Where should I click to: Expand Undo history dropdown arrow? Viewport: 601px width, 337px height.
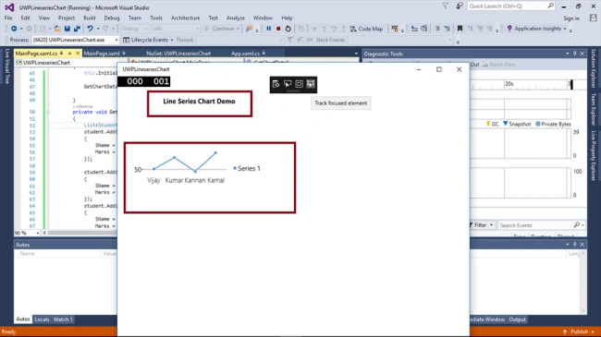[x=98, y=29]
